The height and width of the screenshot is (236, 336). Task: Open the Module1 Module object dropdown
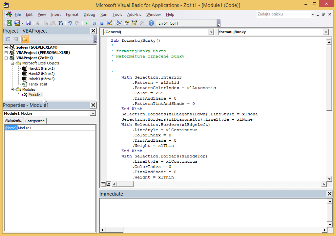click(93, 113)
